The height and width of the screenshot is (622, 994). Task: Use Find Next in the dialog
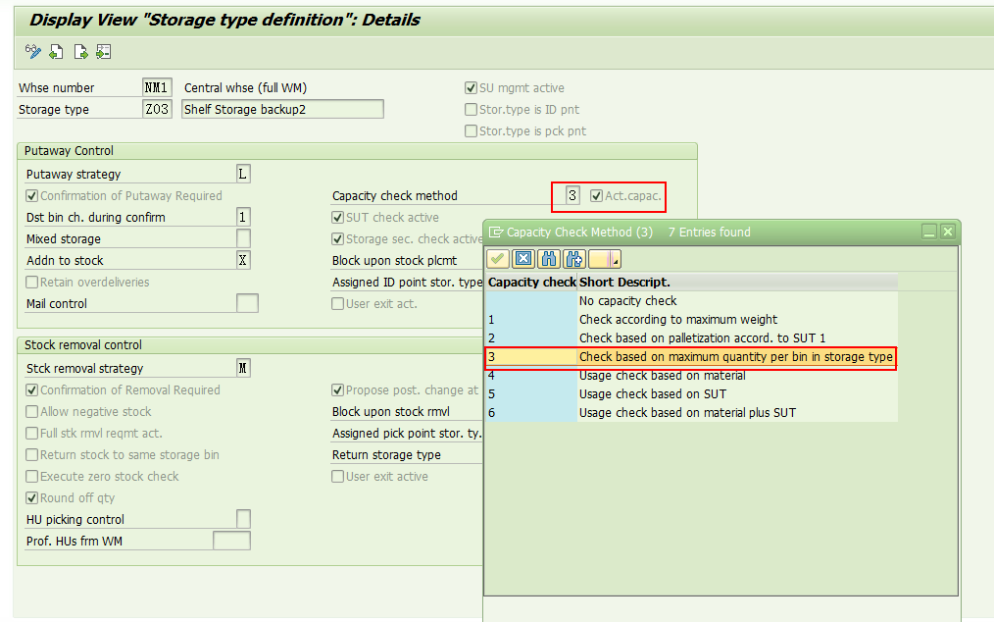tap(573, 258)
